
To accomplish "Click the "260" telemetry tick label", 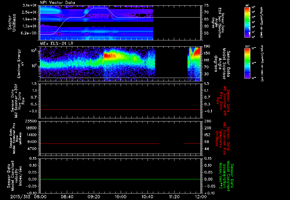I will (208, 121).
